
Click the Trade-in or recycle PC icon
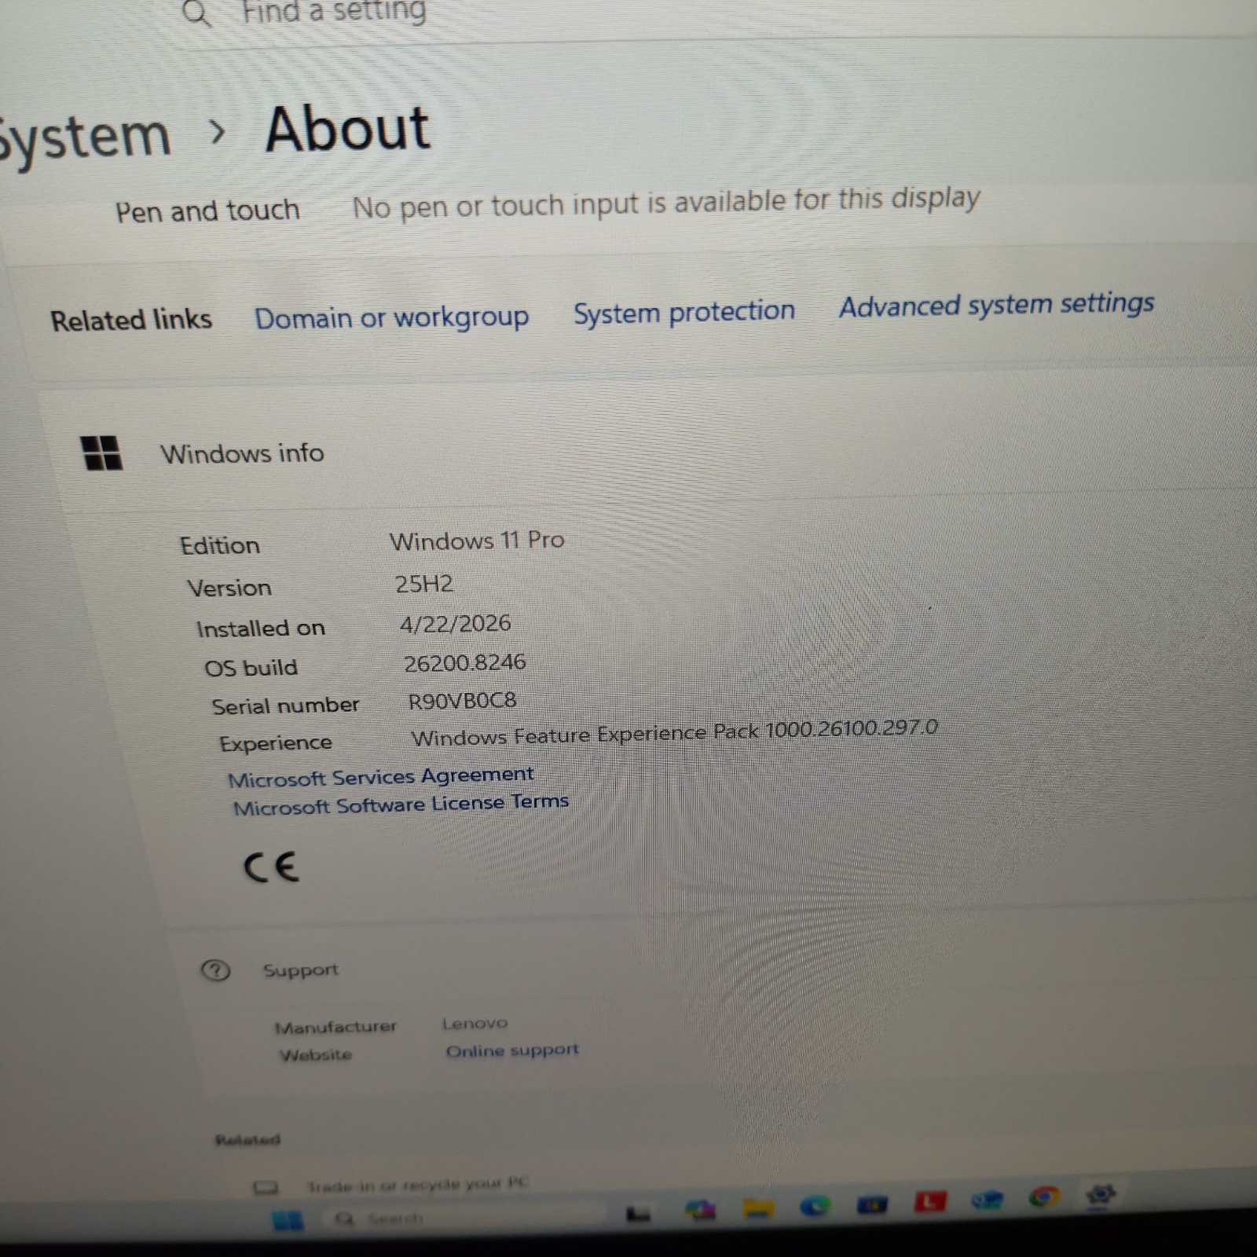tap(266, 1186)
